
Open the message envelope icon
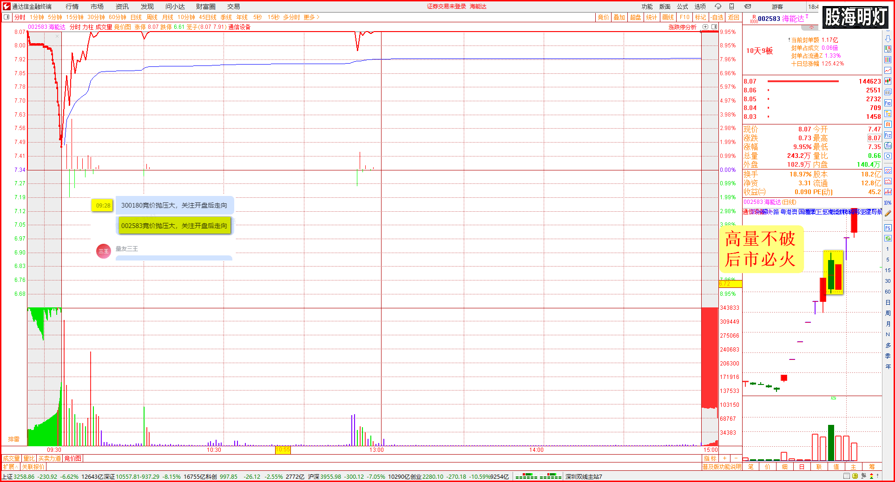coord(748,7)
